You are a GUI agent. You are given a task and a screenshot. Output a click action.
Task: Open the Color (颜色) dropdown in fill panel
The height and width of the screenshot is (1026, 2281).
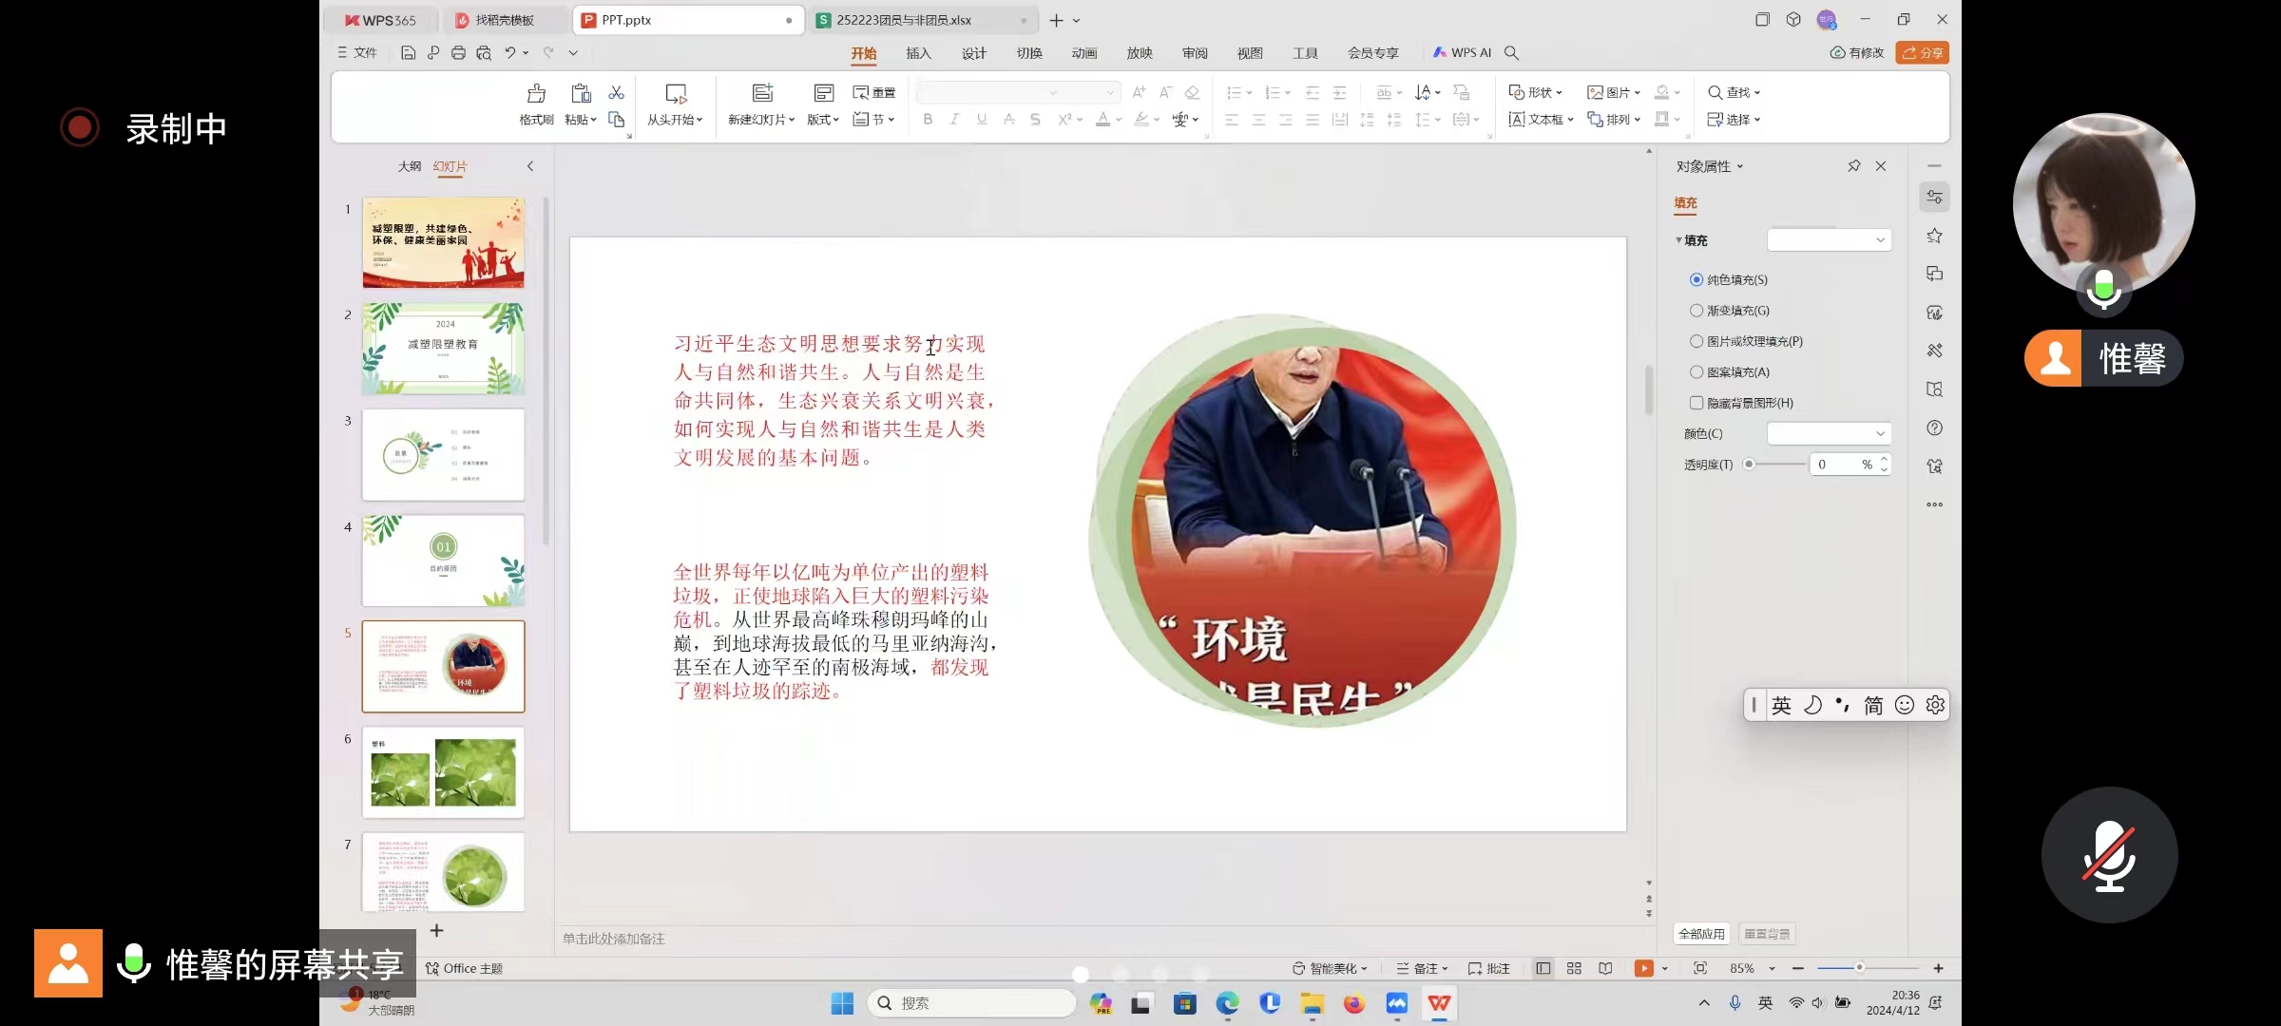point(1829,434)
